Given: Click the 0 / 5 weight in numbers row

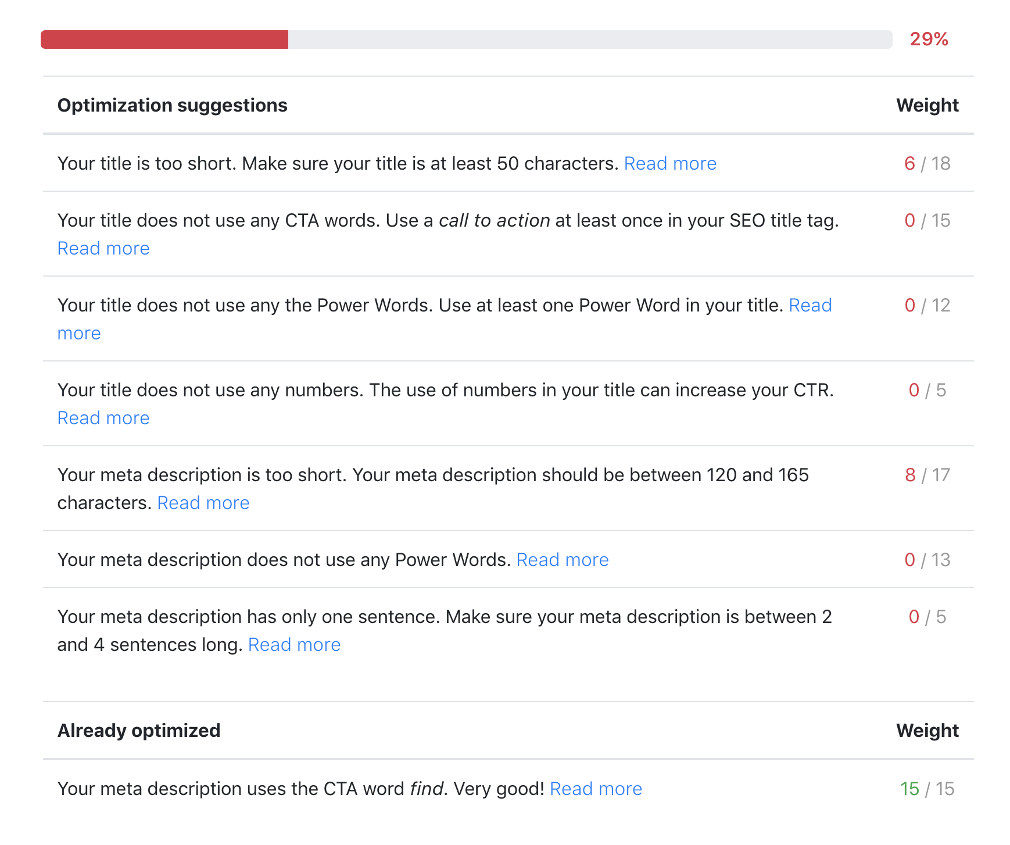Looking at the screenshot, I should [x=927, y=390].
